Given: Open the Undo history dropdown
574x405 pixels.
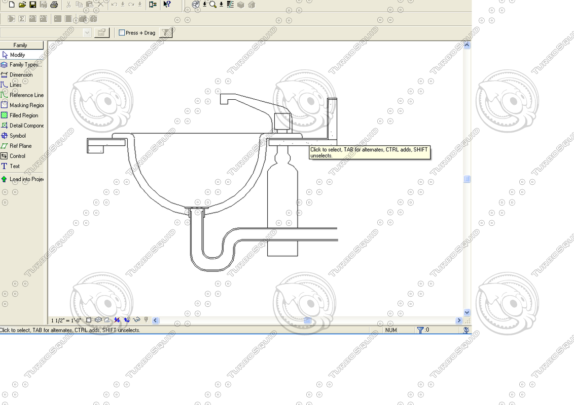Looking at the screenshot, I should point(122,5).
